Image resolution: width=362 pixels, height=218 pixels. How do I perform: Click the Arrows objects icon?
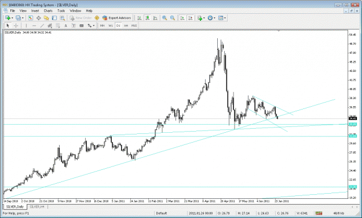click(x=90, y=26)
